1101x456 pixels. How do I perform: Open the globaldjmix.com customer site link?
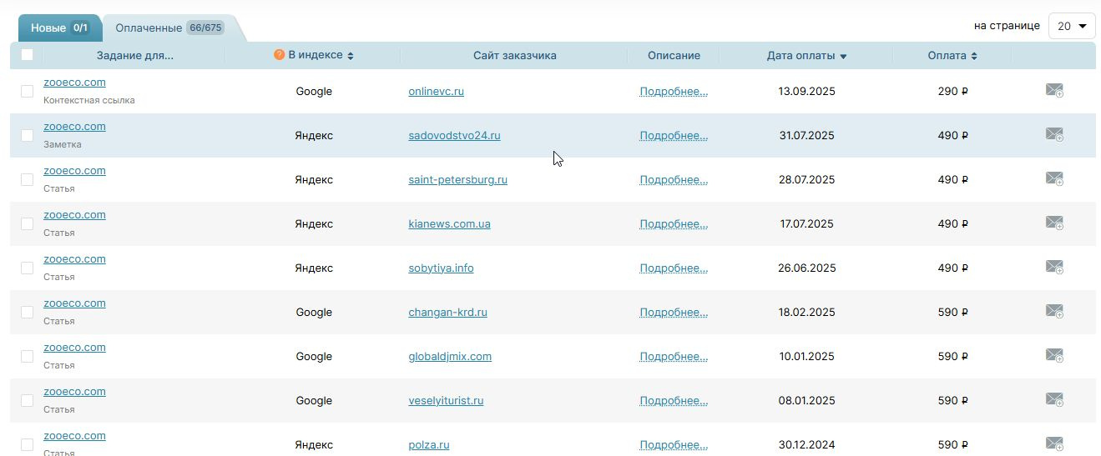pos(450,356)
